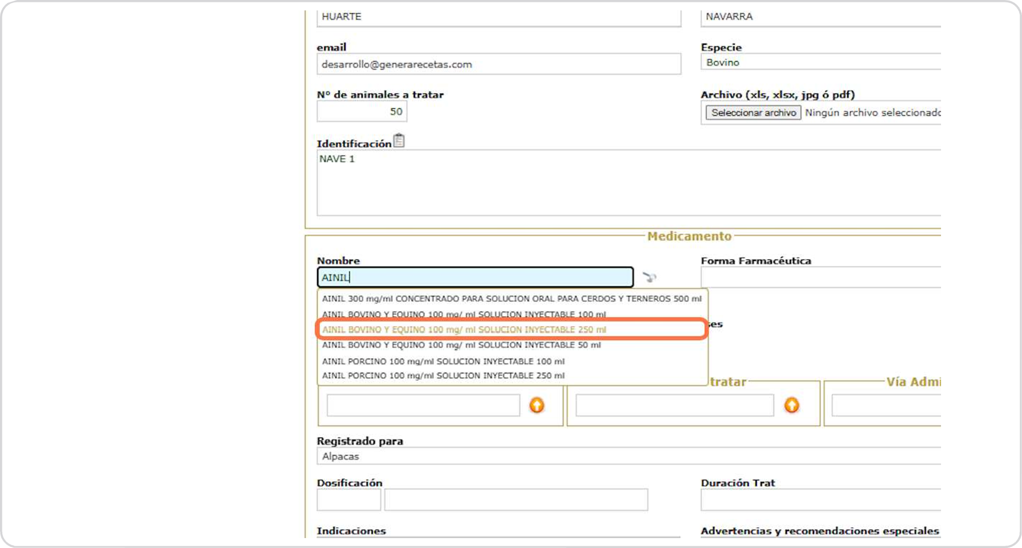Click the gray icon beside Nombre field
Viewport: 1022px width, 548px height.
649,277
